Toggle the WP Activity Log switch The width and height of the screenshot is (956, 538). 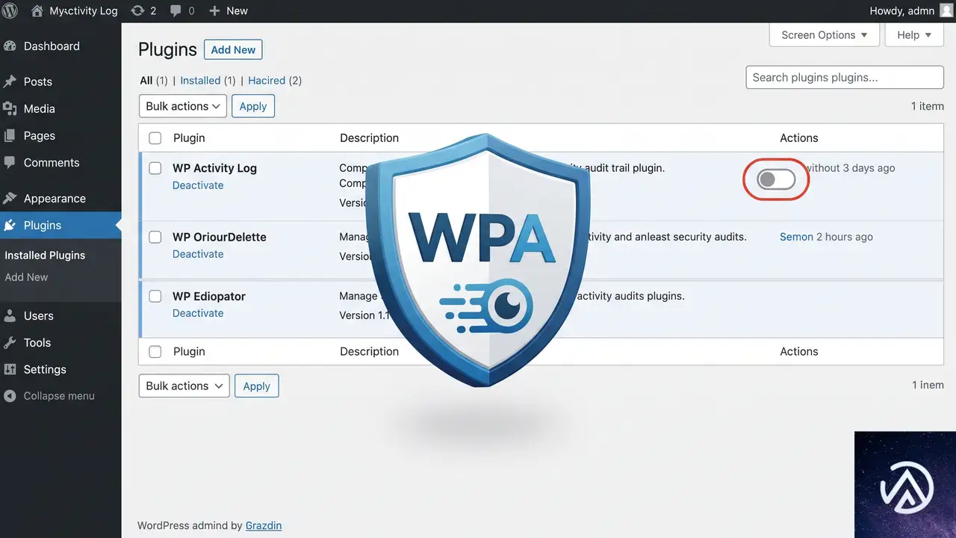776,179
